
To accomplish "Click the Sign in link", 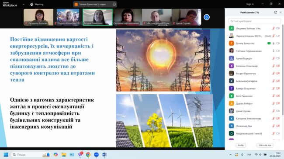I will [250, 4].
